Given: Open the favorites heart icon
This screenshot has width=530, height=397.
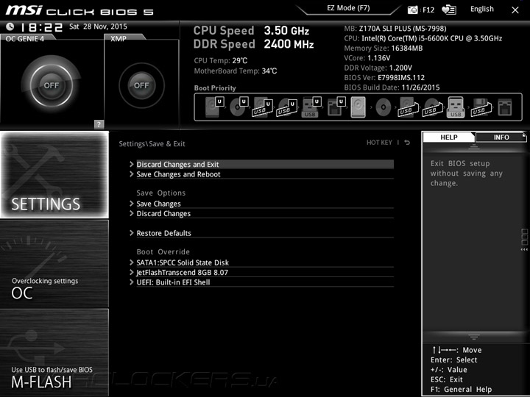Looking at the screenshot, I should click(449, 10).
